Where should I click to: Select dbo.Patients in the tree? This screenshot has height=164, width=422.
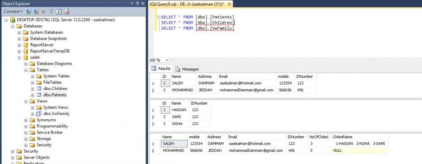(x=55, y=95)
